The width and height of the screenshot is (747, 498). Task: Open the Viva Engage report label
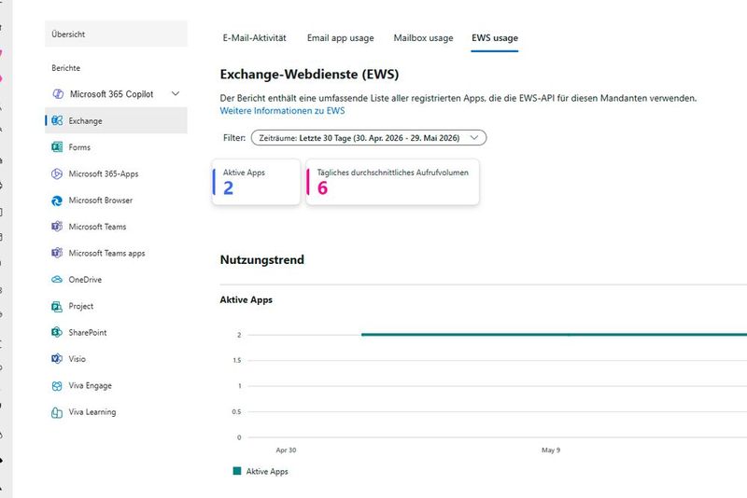pos(90,385)
